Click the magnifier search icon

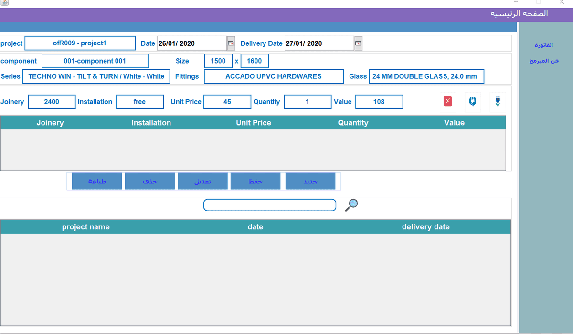click(x=351, y=205)
